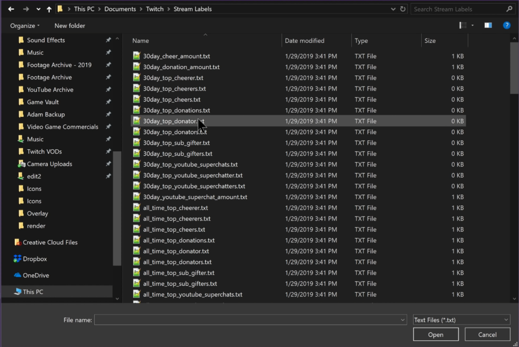Open Footage Archive - 2019 folder
This screenshot has width=519, height=347.
coord(59,65)
